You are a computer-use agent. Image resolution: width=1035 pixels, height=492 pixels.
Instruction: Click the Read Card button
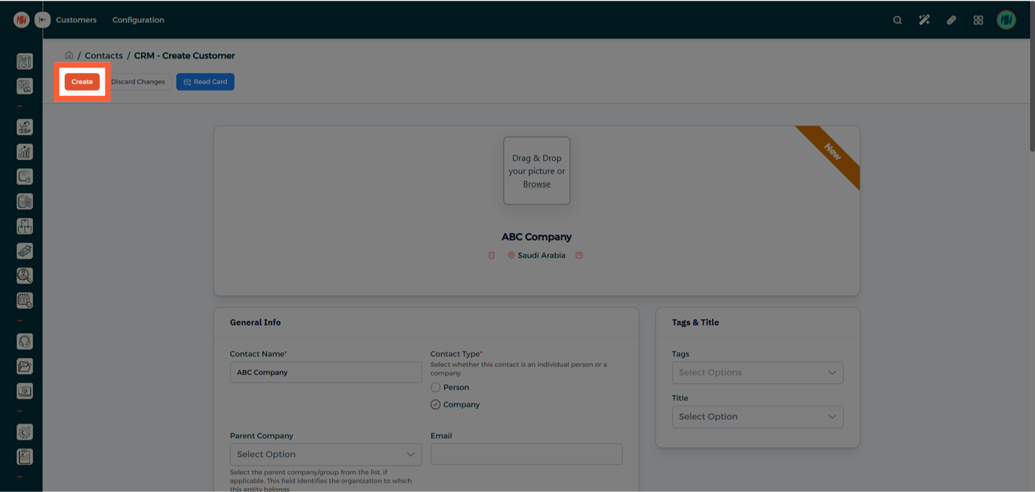click(205, 81)
